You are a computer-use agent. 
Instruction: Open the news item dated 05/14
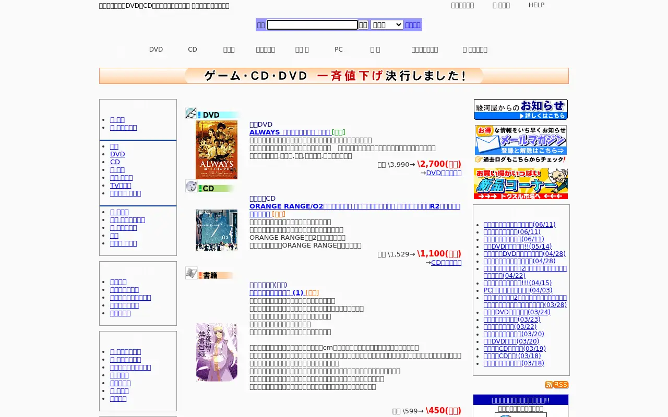point(517,246)
